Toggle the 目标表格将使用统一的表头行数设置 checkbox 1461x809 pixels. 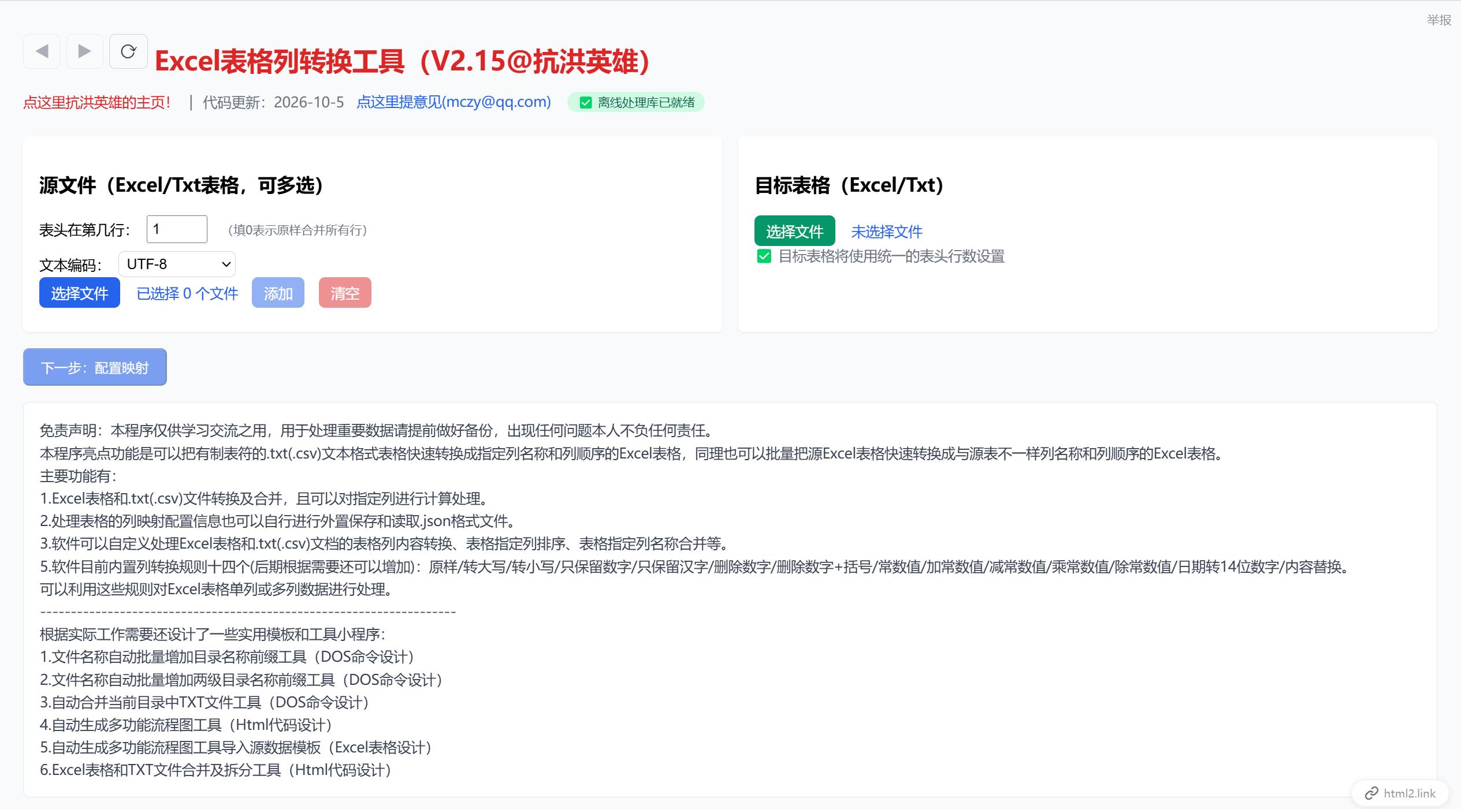click(764, 256)
